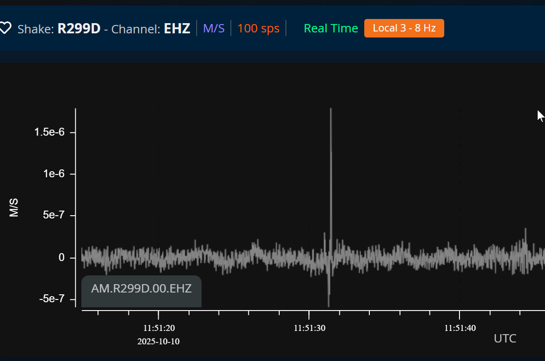Image resolution: width=545 pixels, height=361 pixels.
Task: Click the 5e-7 y-axis tick label
Action: pos(52,216)
